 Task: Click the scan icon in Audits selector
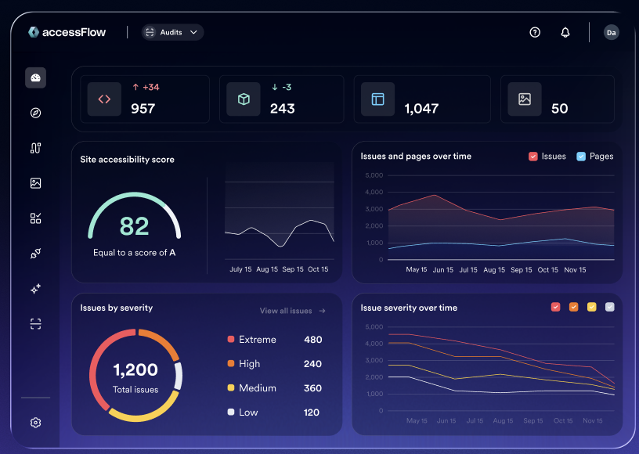point(150,32)
